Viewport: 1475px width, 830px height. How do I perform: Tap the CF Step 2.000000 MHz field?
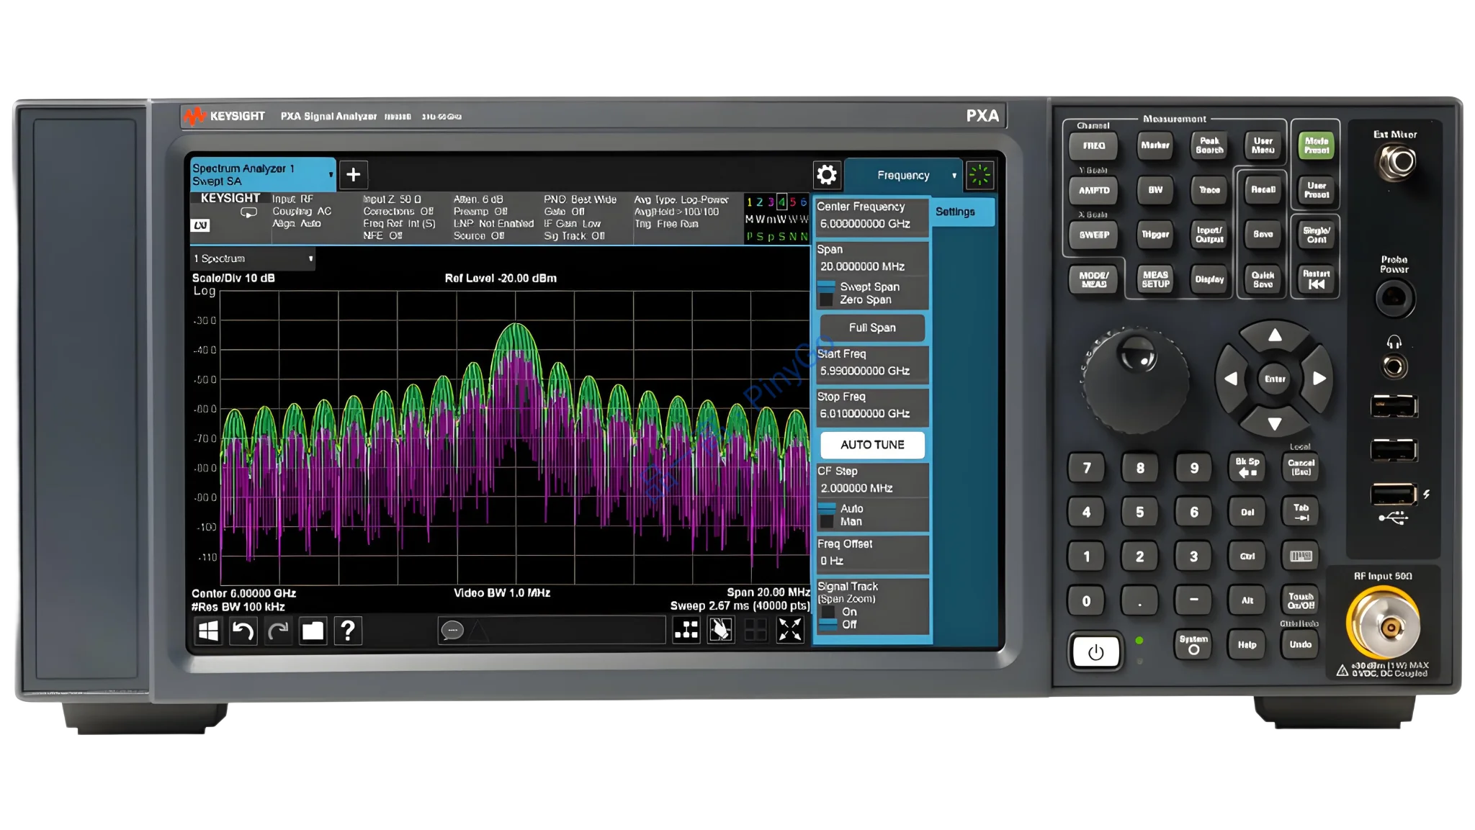point(872,480)
